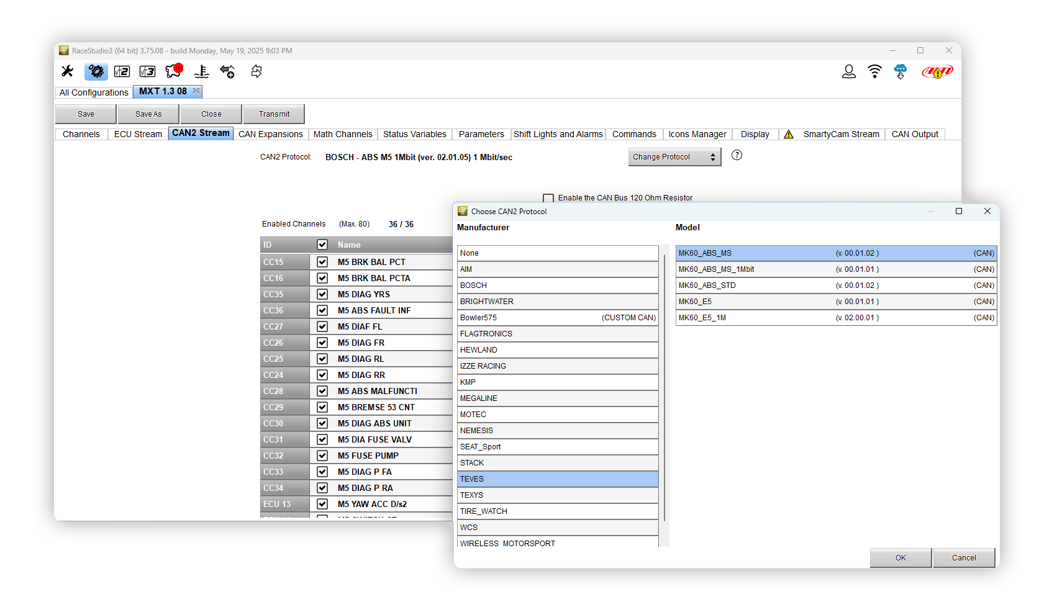
Task: Uncheck M5 ABS FAULT INF channel
Action: [x=322, y=310]
